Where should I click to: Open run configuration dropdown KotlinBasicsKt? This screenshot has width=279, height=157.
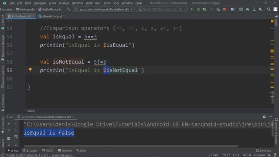point(104,9)
